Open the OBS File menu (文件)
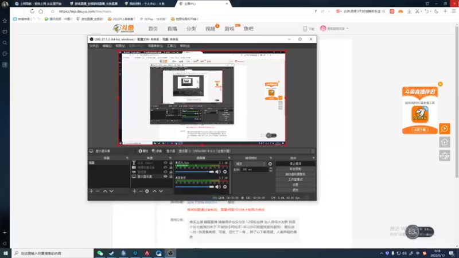This screenshot has height=258, width=459. coord(94,46)
